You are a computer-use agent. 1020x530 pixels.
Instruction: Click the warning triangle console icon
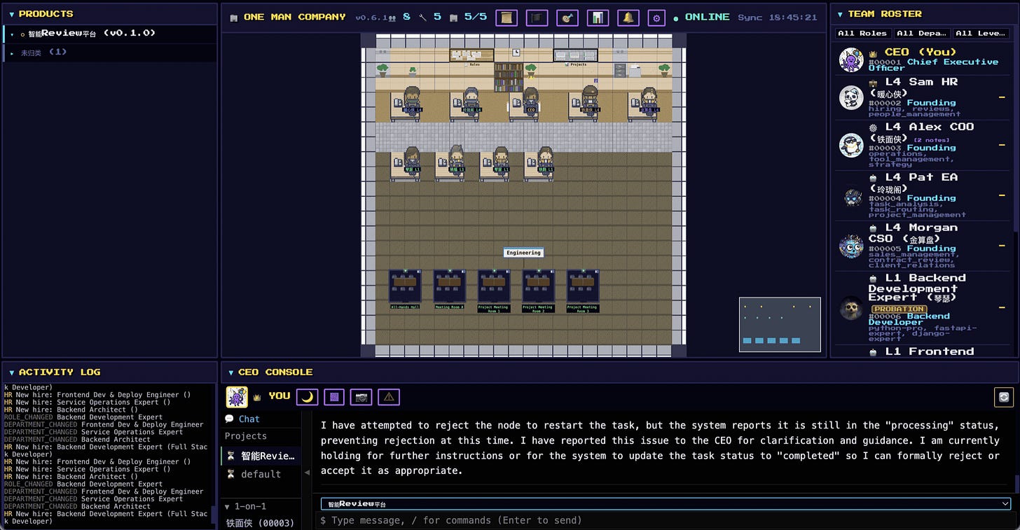pyautogui.click(x=389, y=397)
